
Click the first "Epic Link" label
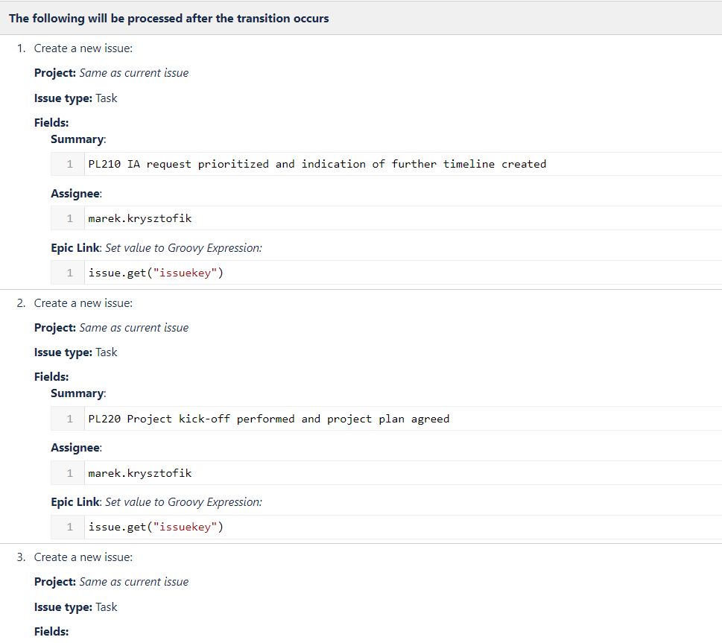[x=75, y=248]
